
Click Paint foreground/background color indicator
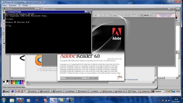click(x=4, y=82)
